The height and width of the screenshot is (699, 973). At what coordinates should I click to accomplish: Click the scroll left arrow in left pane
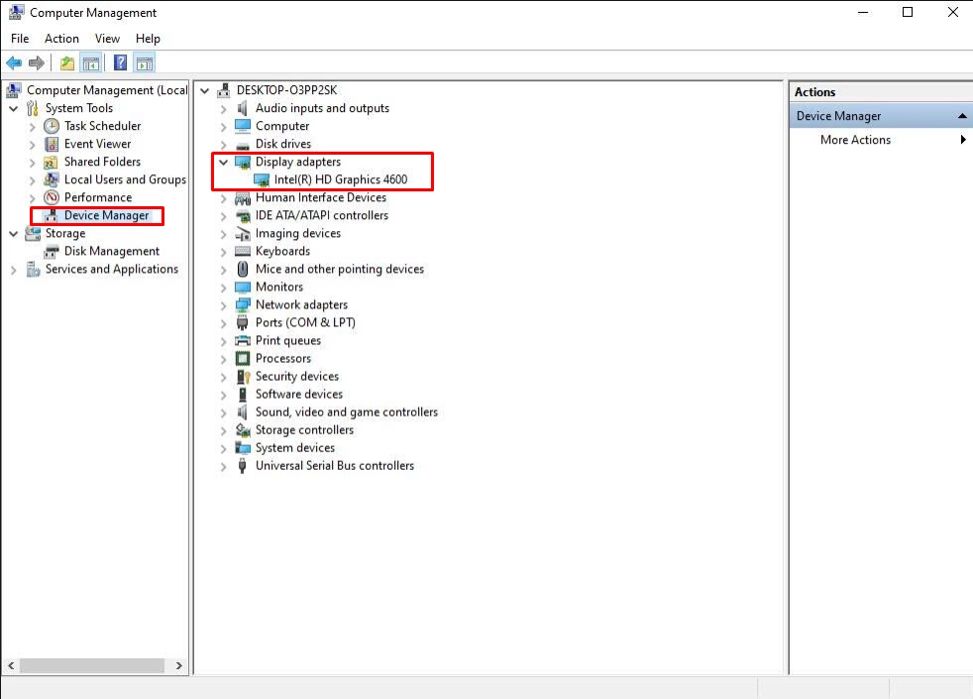[11, 665]
